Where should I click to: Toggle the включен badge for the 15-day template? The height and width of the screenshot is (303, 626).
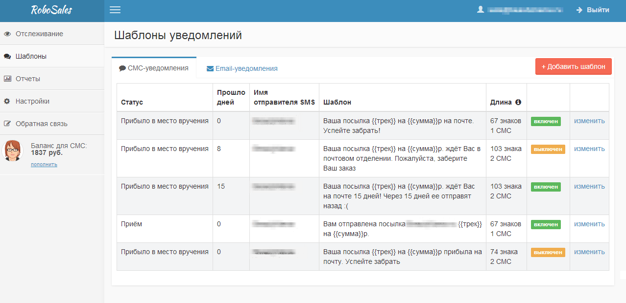point(546,187)
